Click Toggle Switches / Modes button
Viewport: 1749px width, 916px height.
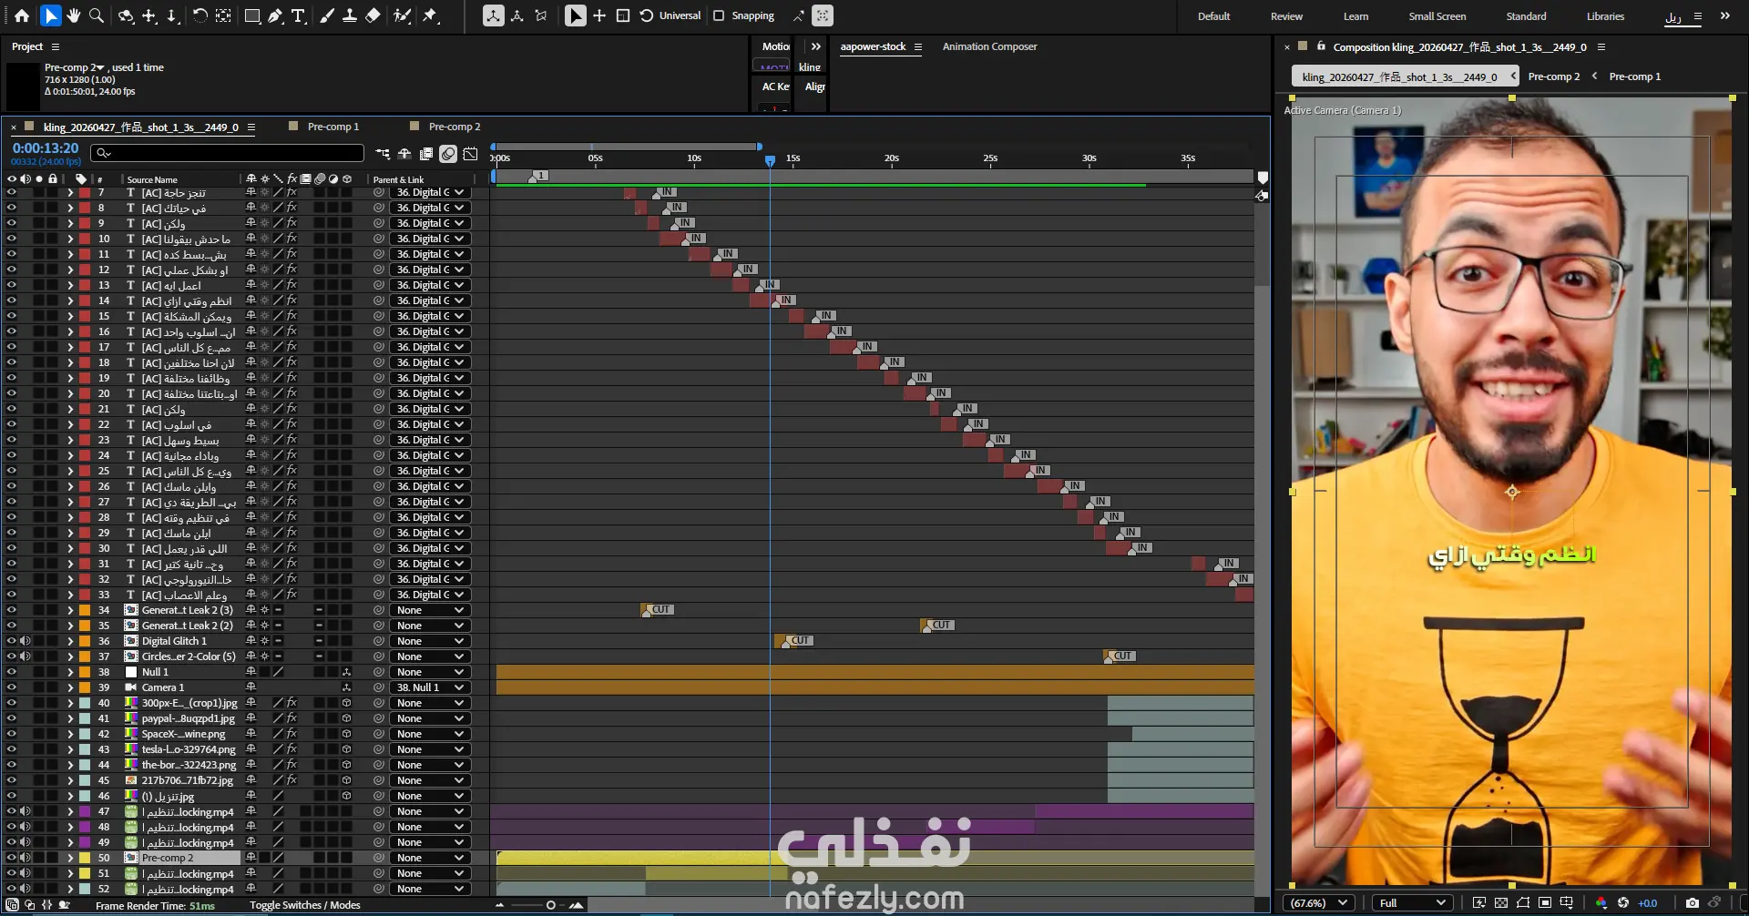click(305, 905)
